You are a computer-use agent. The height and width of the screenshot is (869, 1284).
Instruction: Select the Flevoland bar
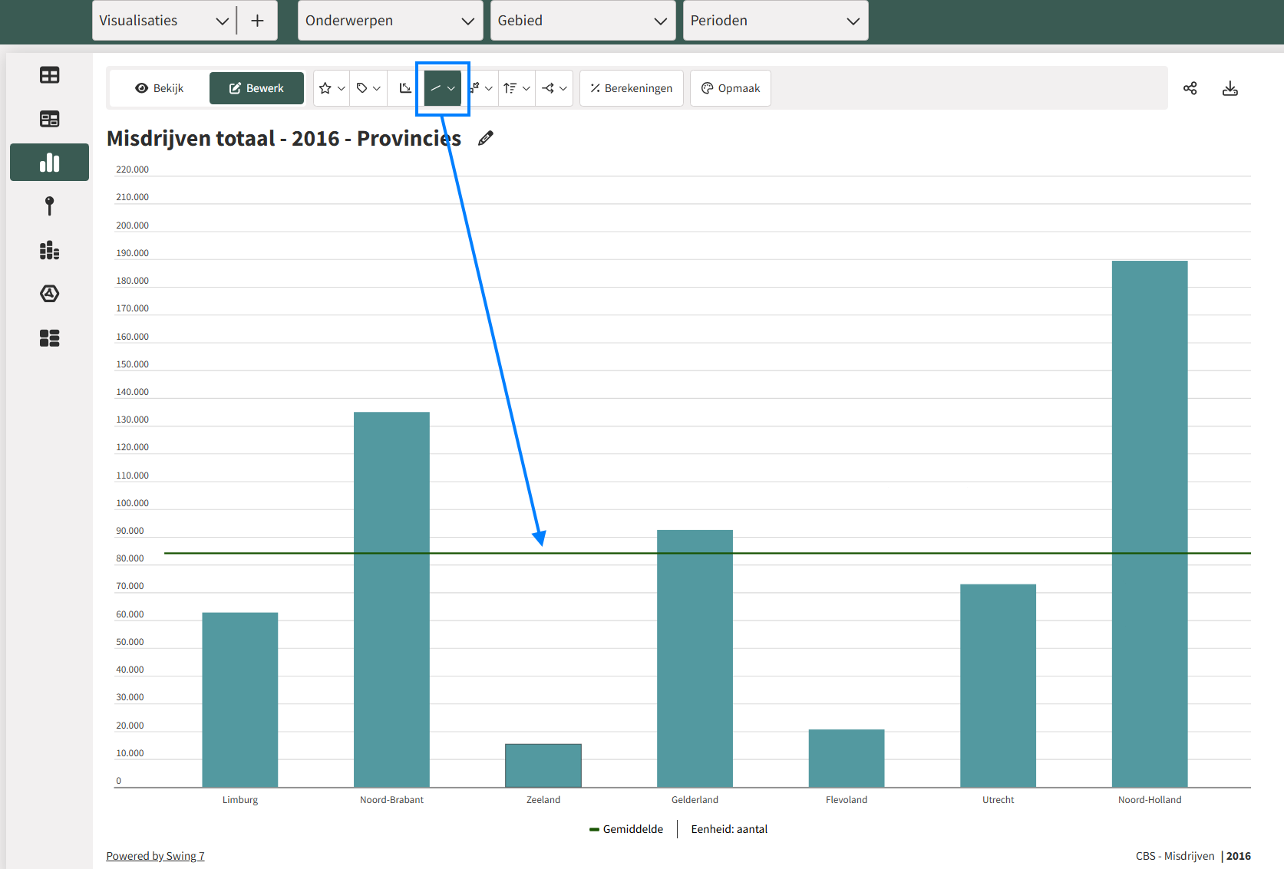[x=847, y=759]
